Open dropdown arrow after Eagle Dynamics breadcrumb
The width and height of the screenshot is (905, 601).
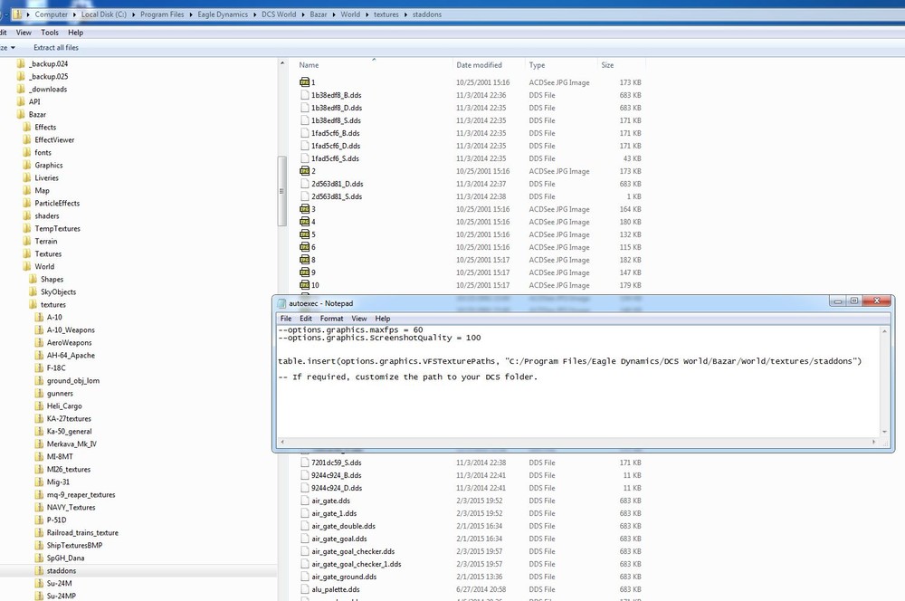coord(255,14)
